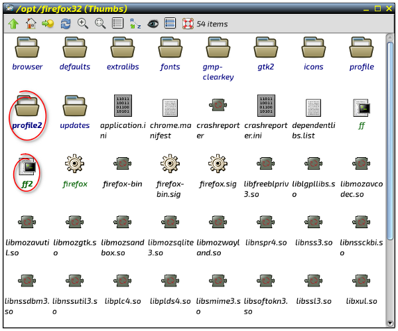Select libmozsqlite3.so library icon
The height and width of the screenshot is (331, 398).
pyautogui.click(x=170, y=222)
